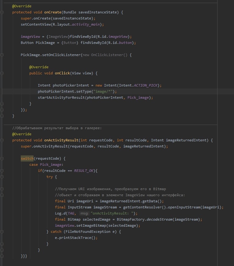Collapse the switch(requestCode) block
Viewport: 234px width, 266px height.
2,159
